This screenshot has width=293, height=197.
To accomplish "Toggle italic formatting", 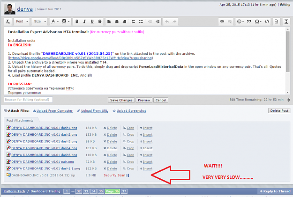I will point(84,22).
